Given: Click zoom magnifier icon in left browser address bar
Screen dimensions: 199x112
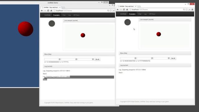Looking at the screenshot, I should click(x=108, y=11).
